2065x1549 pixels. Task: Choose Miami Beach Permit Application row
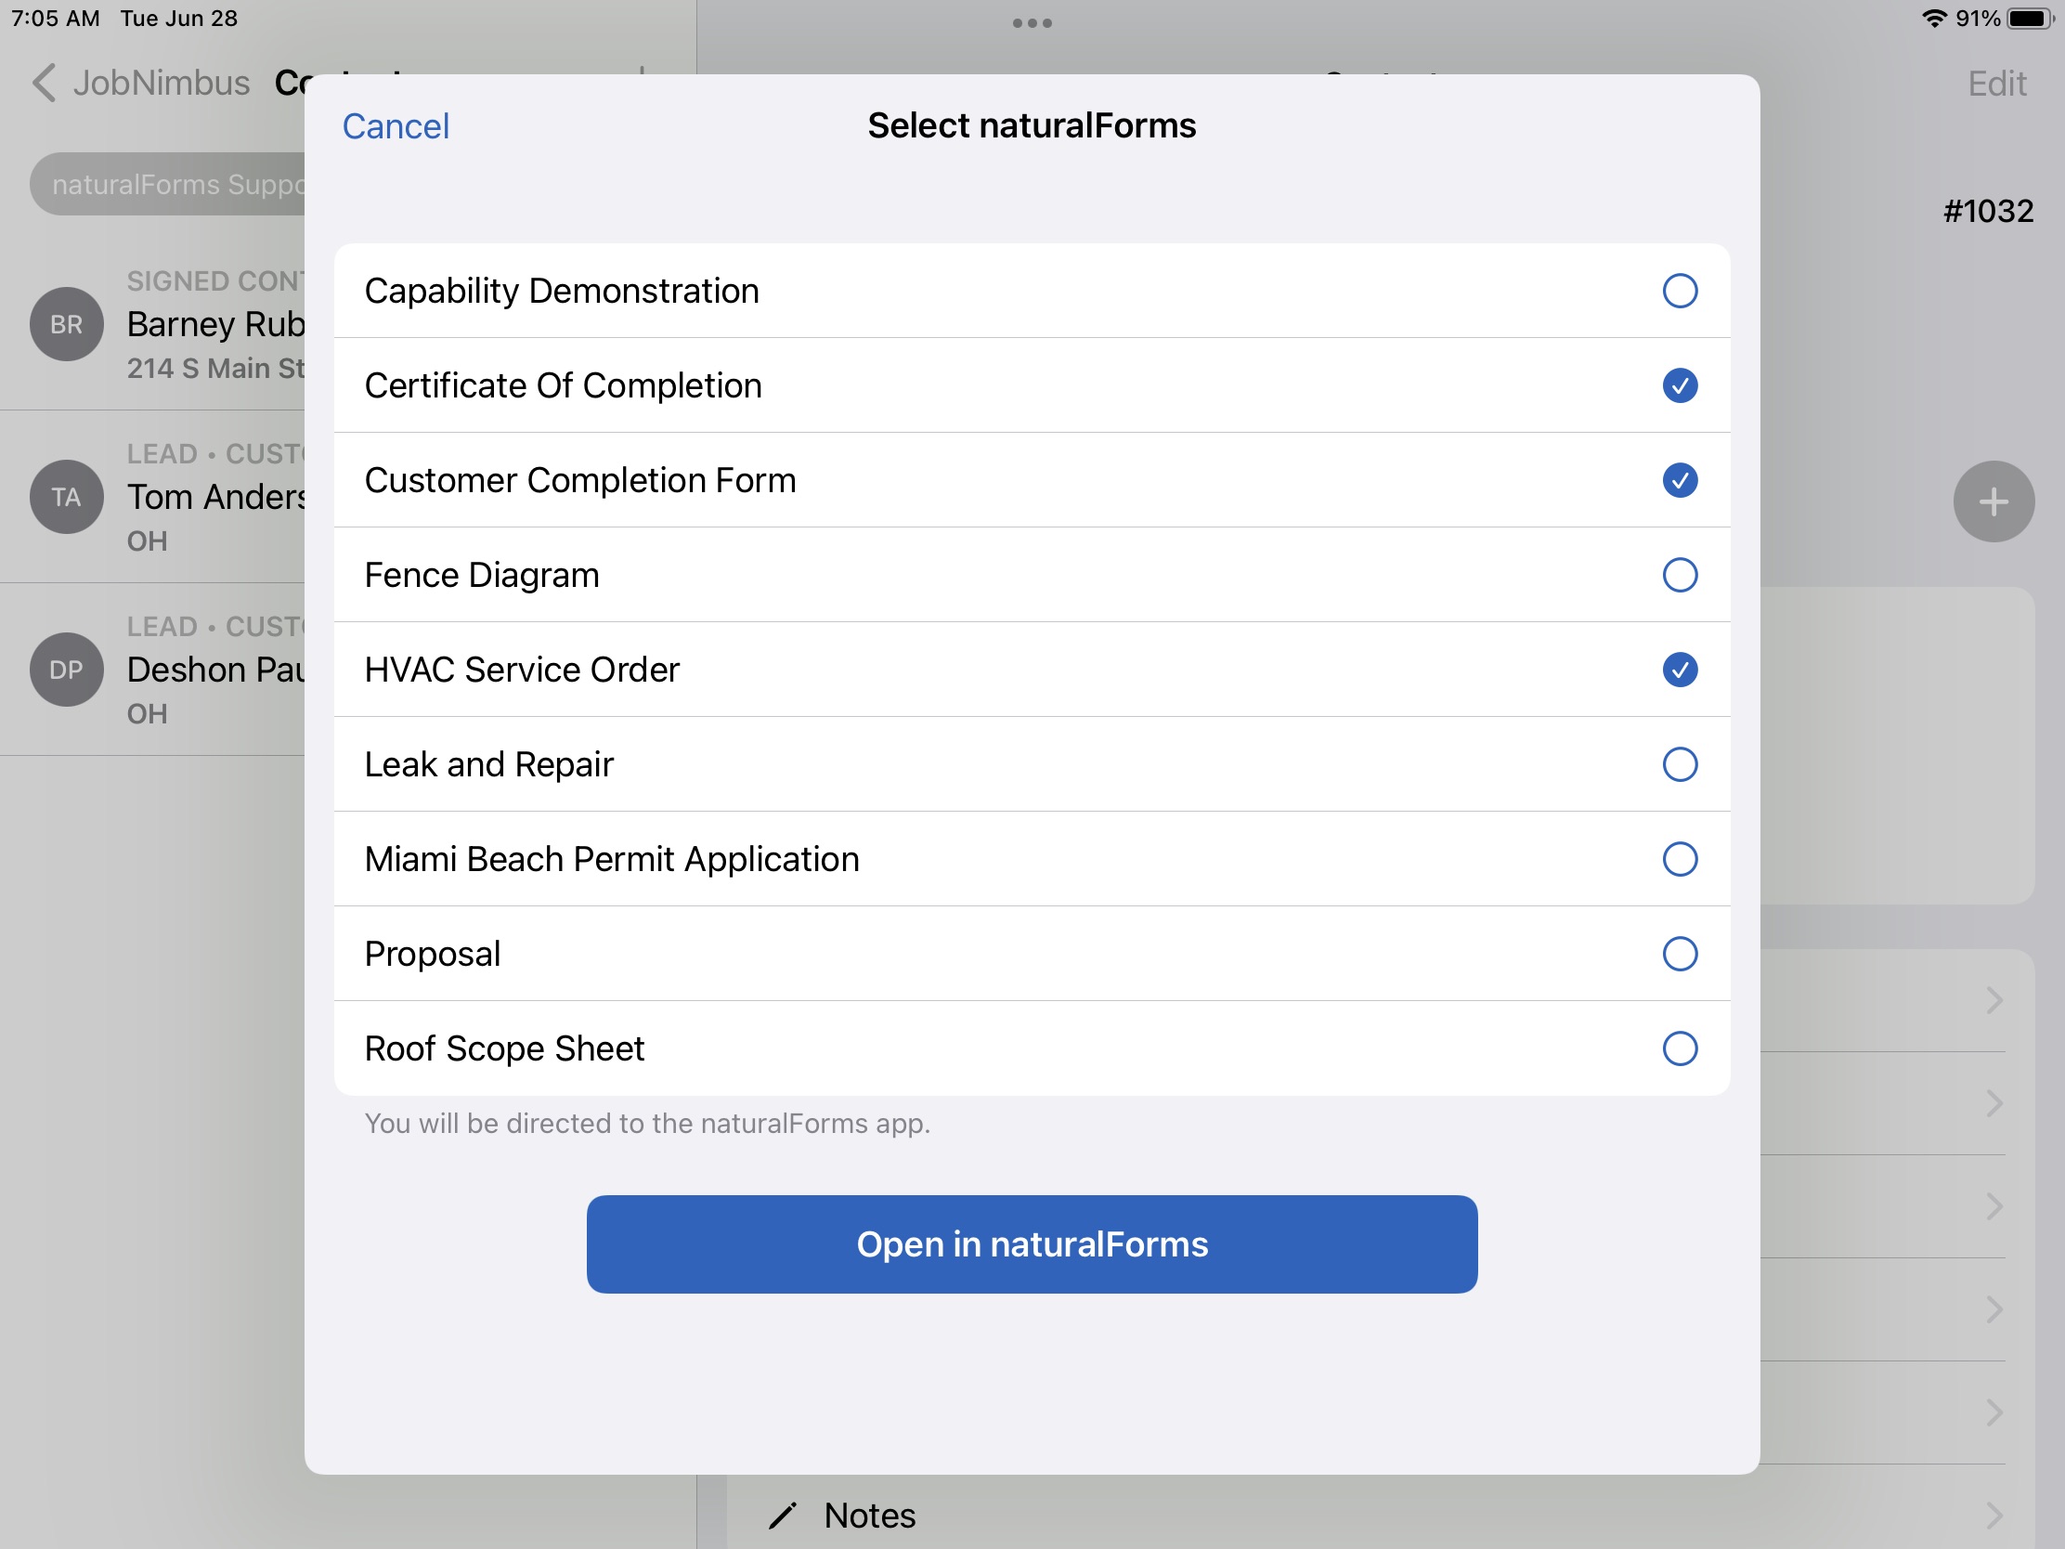(x=1032, y=859)
